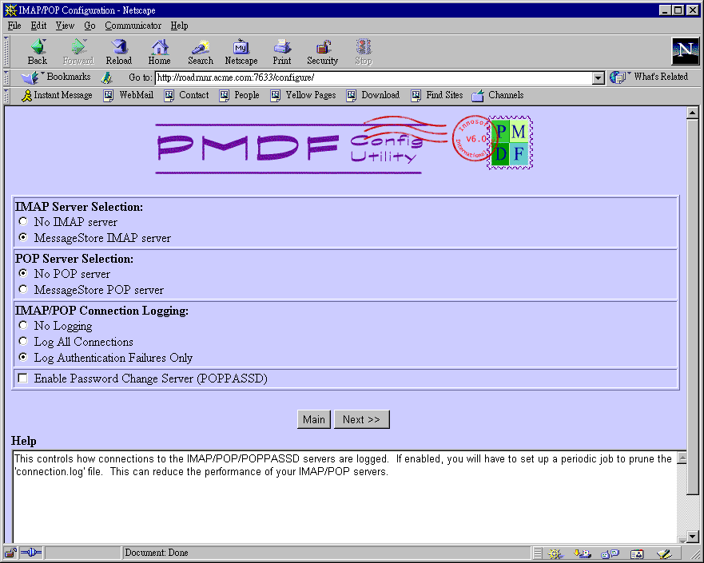
Task: Click the Reload toolbar icon
Action: pyautogui.click(x=119, y=51)
